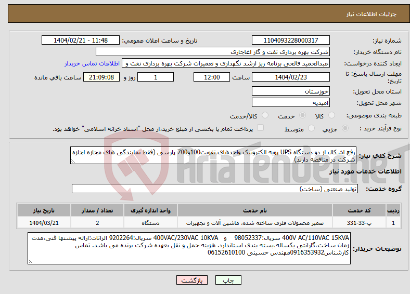Click the اطلاعات خدمات مورد نیاز section heading
410x294 pixels.
[365, 171]
